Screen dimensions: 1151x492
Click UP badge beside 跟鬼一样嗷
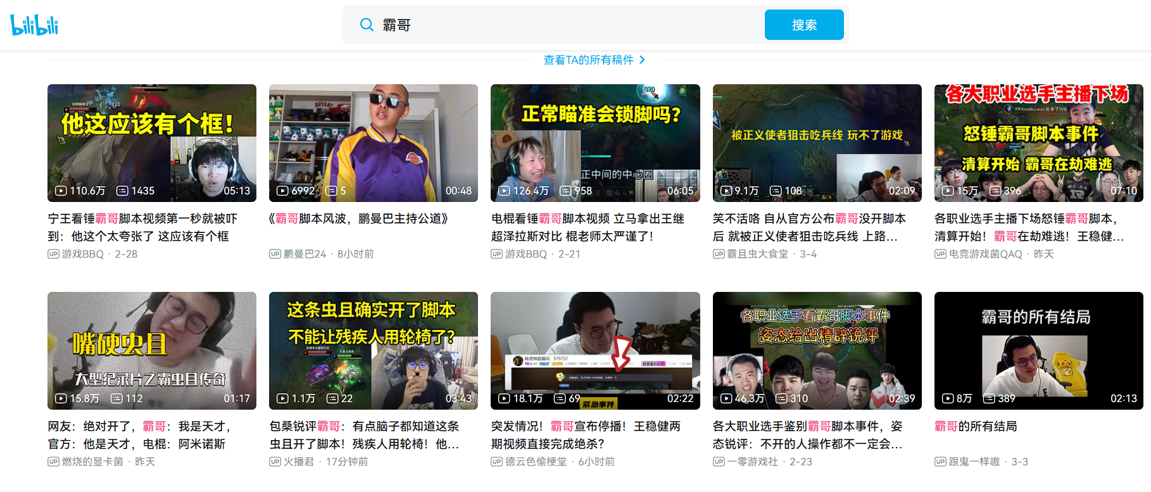click(x=940, y=462)
